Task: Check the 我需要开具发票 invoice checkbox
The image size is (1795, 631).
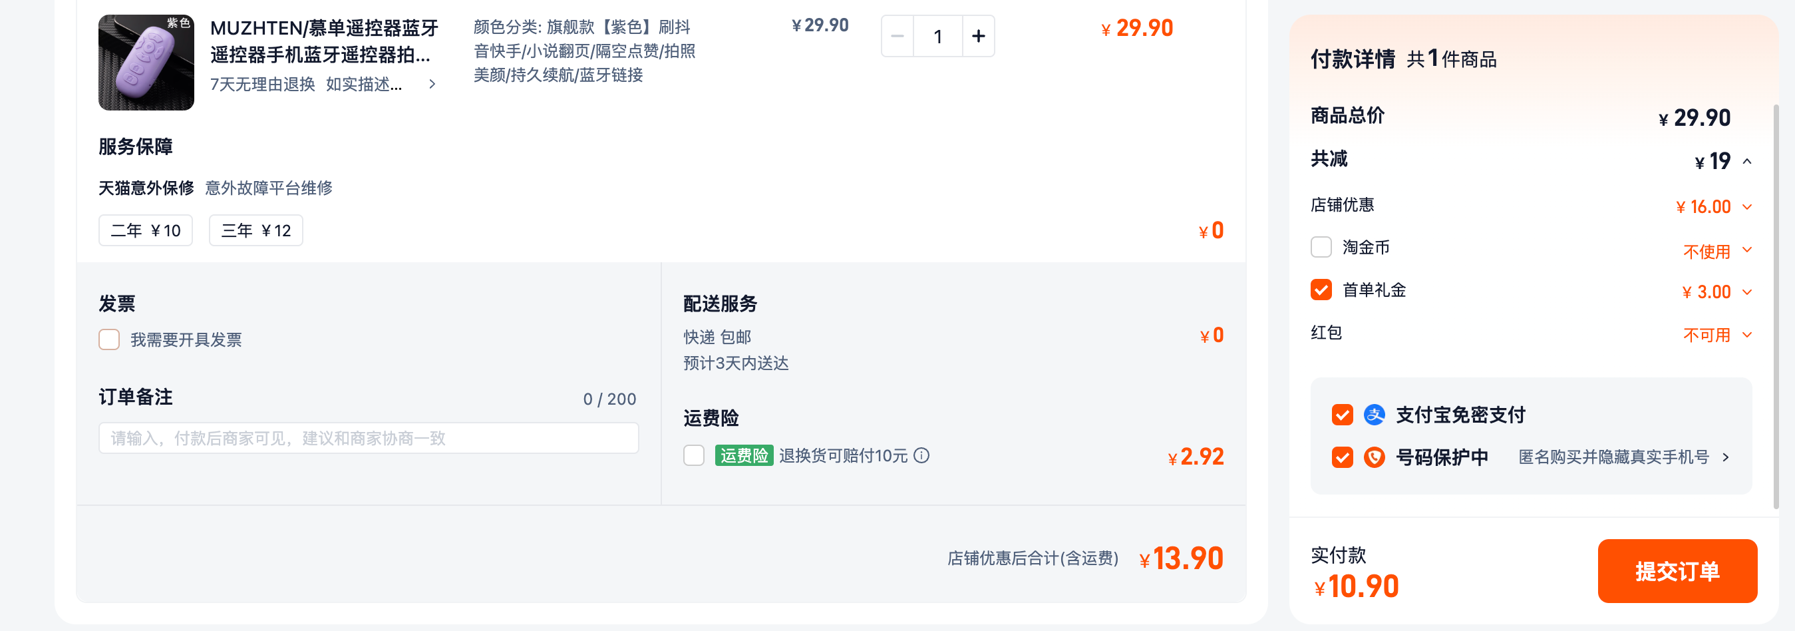Action: click(x=109, y=339)
